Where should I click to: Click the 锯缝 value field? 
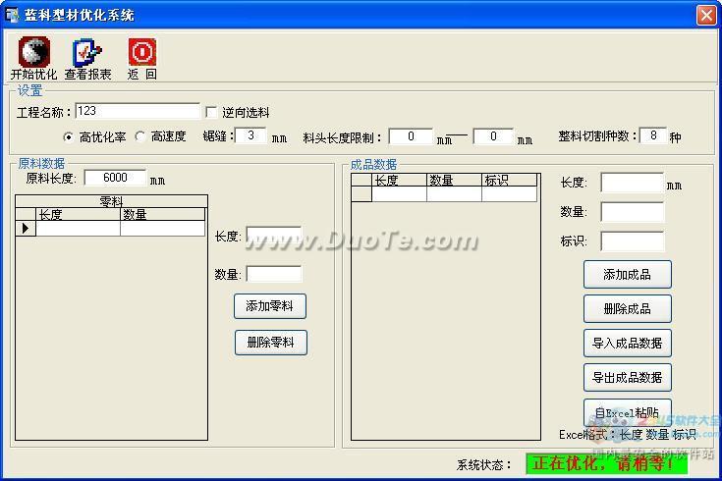pos(250,135)
